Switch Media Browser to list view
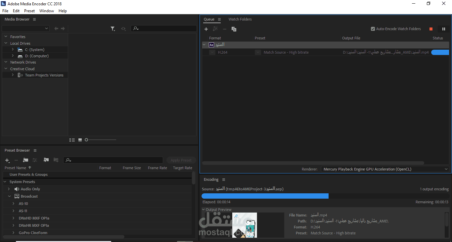This screenshot has height=242, width=452. pyautogui.click(x=72, y=140)
